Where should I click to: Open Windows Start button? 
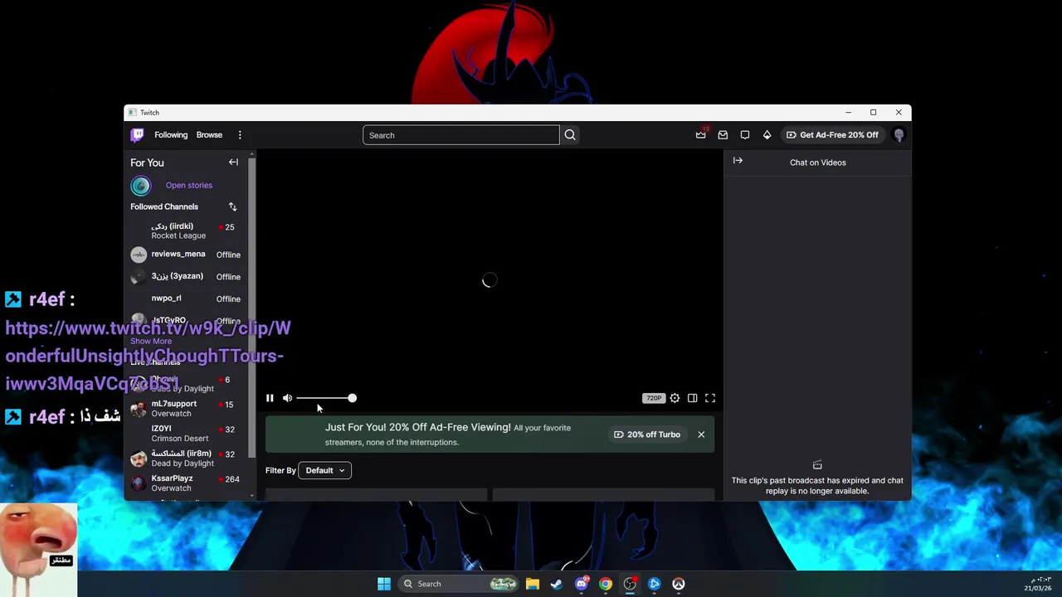pyautogui.click(x=383, y=584)
